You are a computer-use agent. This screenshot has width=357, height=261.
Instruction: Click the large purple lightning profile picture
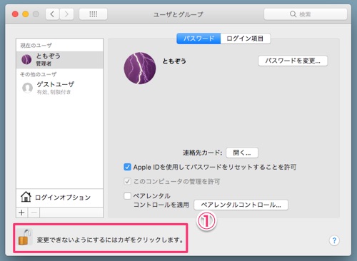(x=140, y=68)
